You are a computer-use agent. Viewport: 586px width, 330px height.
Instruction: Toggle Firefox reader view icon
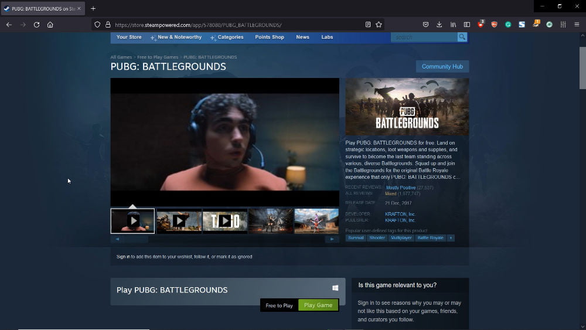[x=367, y=25]
